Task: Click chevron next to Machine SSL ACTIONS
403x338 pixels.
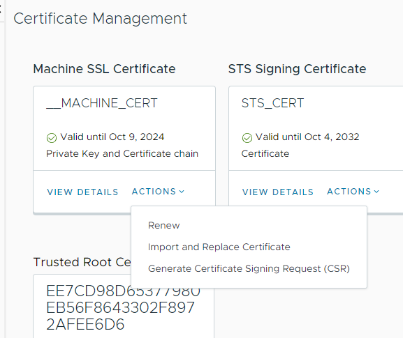Action: pyautogui.click(x=182, y=192)
